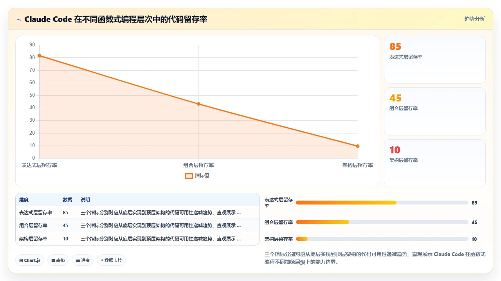This screenshot has height=281, width=501.
Task: Click the value 85 beside progress bar
Action: [474, 203]
